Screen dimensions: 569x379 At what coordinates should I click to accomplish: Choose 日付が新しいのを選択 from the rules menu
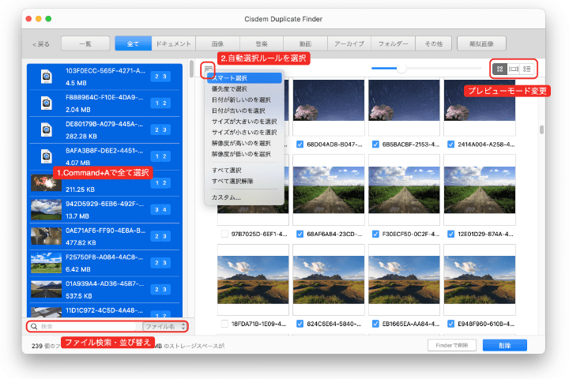tap(240, 100)
